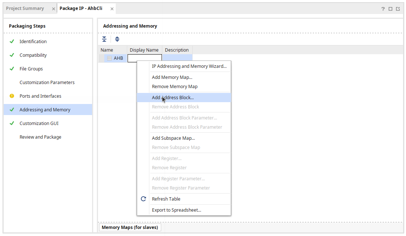Maximize the panel using the square icon
The image size is (406, 236).
pyautogui.click(x=390, y=9)
